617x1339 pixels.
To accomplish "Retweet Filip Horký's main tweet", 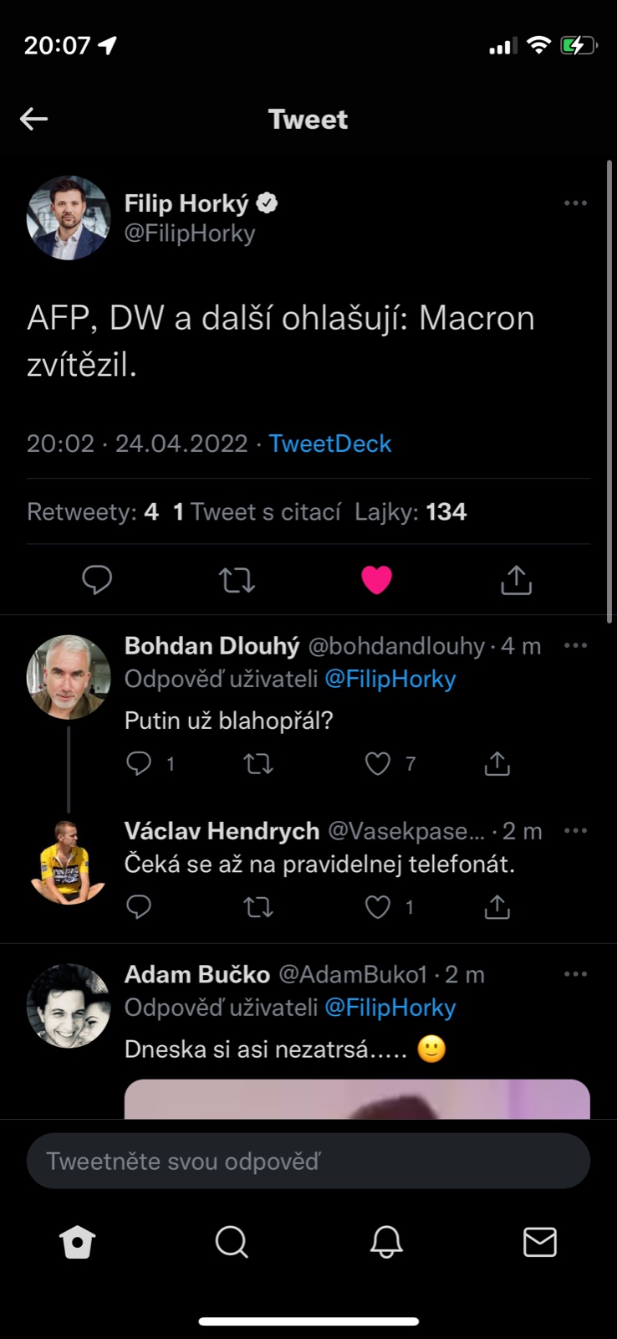I will tap(237, 579).
